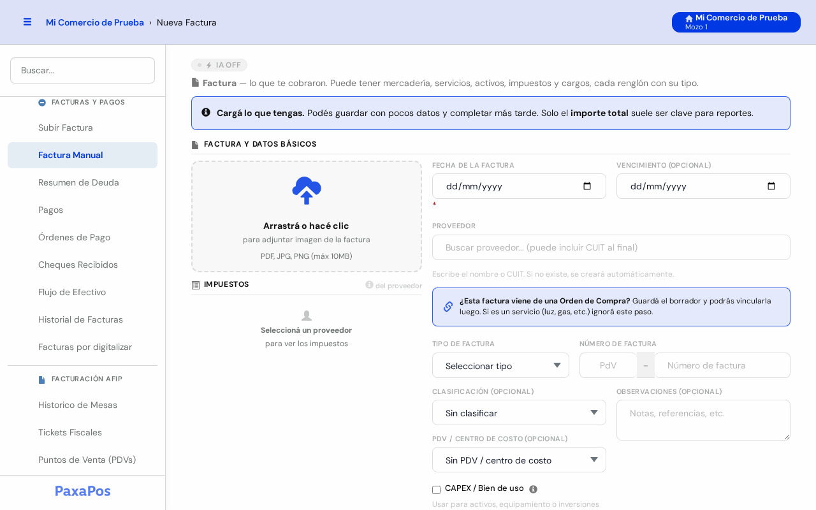The height and width of the screenshot is (510, 816).
Task: Click the Buscar proveedor input
Action: pyautogui.click(x=611, y=247)
